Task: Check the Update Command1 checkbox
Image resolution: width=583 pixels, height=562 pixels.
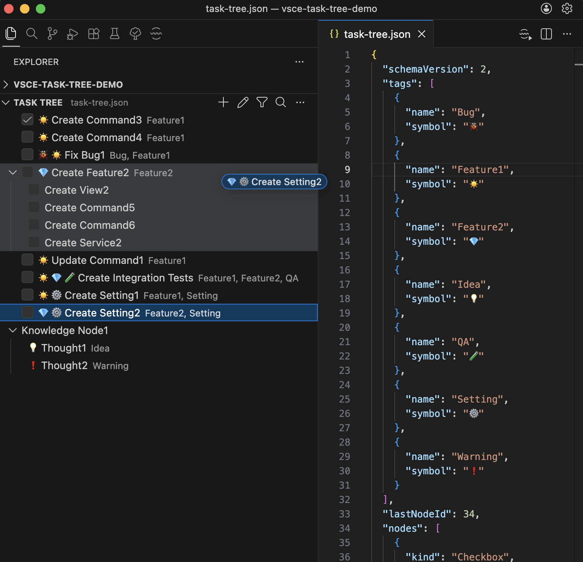Action: (x=27, y=260)
